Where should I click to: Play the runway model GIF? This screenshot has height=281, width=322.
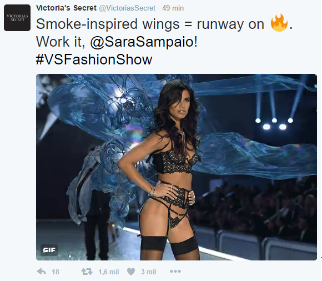tap(177, 167)
